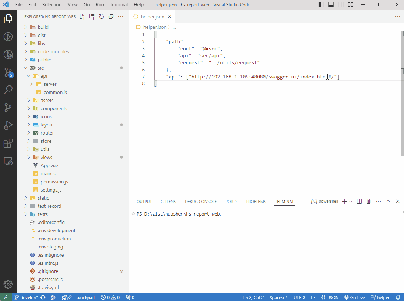
Task: Expand the server folder
Action: tap(73, 84)
